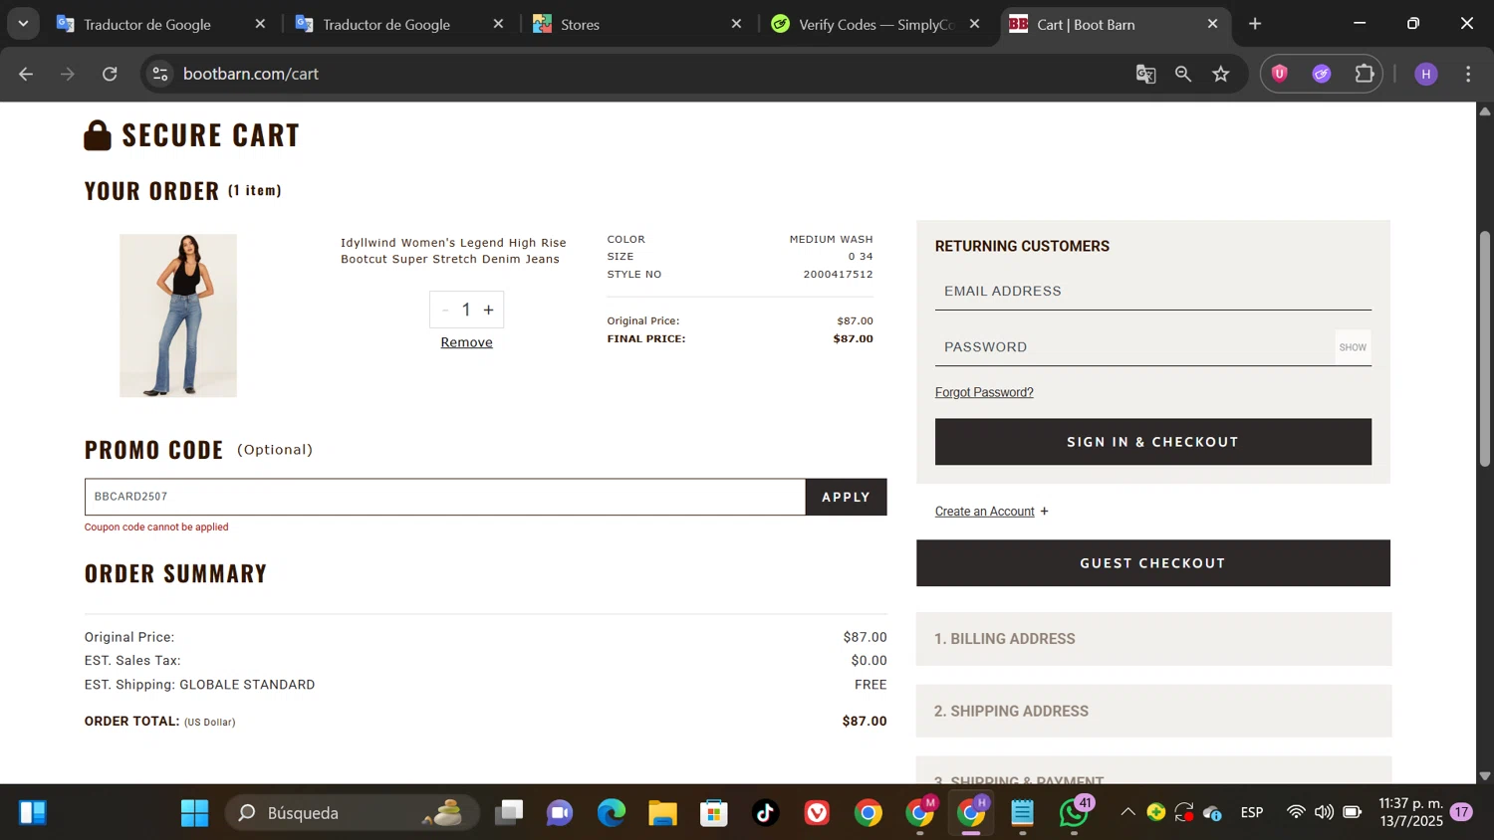Screen dimensions: 1494x840
Task: Open Microsoft Edge from taskbar
Action: [x=612, y=813]
